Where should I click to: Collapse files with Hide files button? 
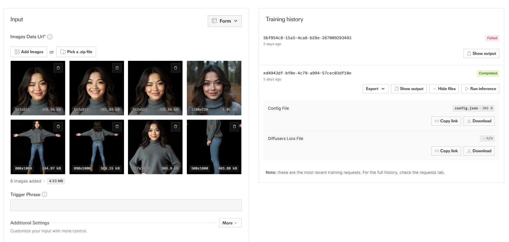(x=444, y=89)
